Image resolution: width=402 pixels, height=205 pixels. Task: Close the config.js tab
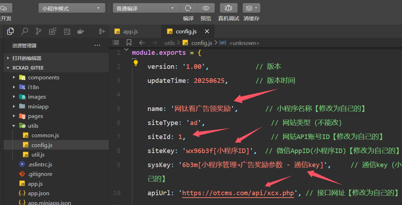click(x=207, y=31)
